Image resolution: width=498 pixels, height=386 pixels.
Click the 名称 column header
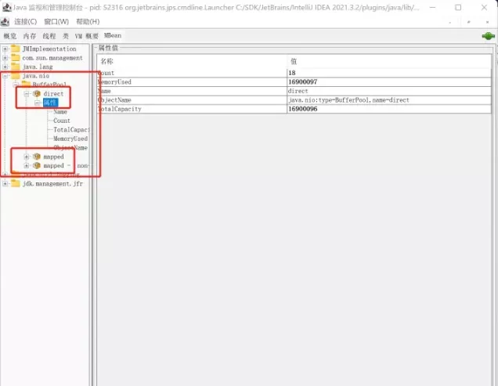tap(192, 61)
